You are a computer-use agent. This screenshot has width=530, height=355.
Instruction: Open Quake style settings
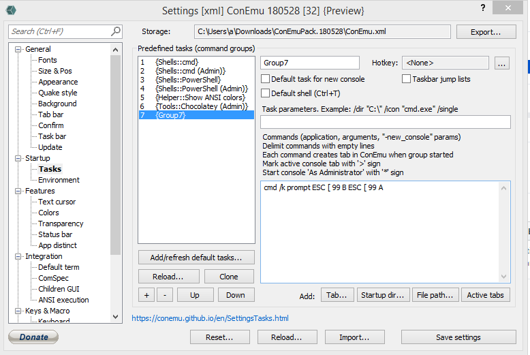(x=57, y=93)
